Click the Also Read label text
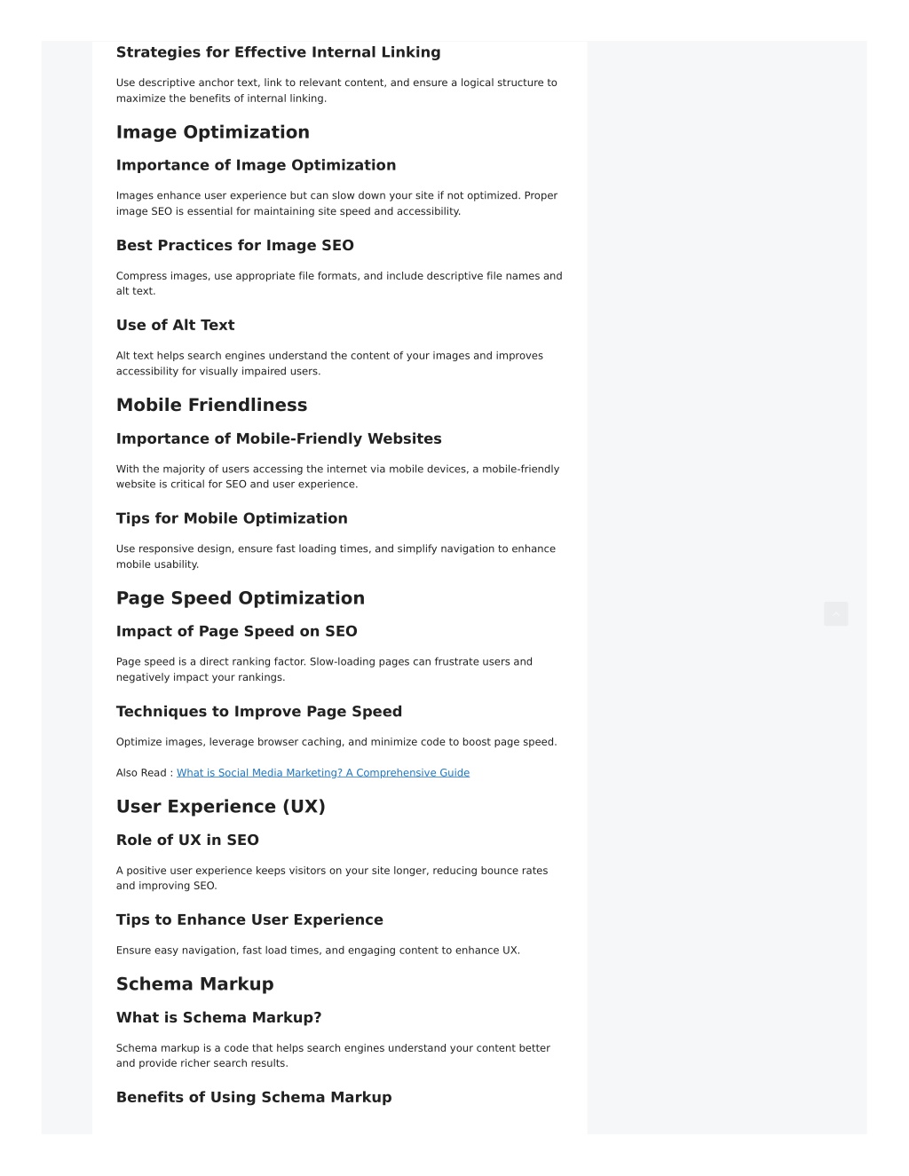Viewport: 909px width, 1176px height. coord(142,773)
